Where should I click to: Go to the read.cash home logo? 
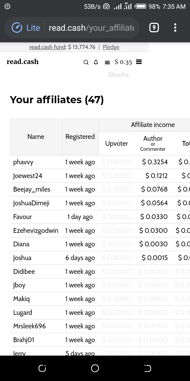pyautogui.click(x=23, y=62)
